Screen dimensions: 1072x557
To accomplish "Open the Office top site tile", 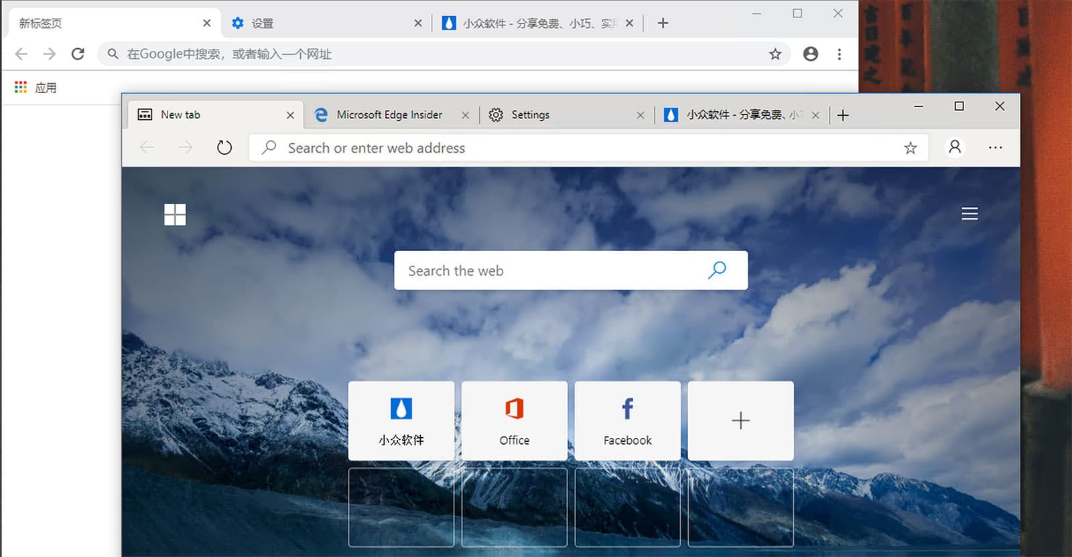I will pyautogui.click(x=515, y=420).
